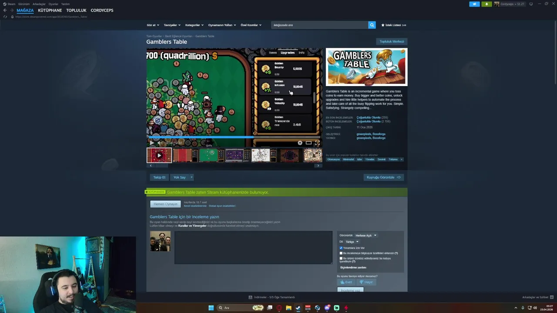Click the Cordyceps account avatar
557x313 pixels.
pos(497,4)
